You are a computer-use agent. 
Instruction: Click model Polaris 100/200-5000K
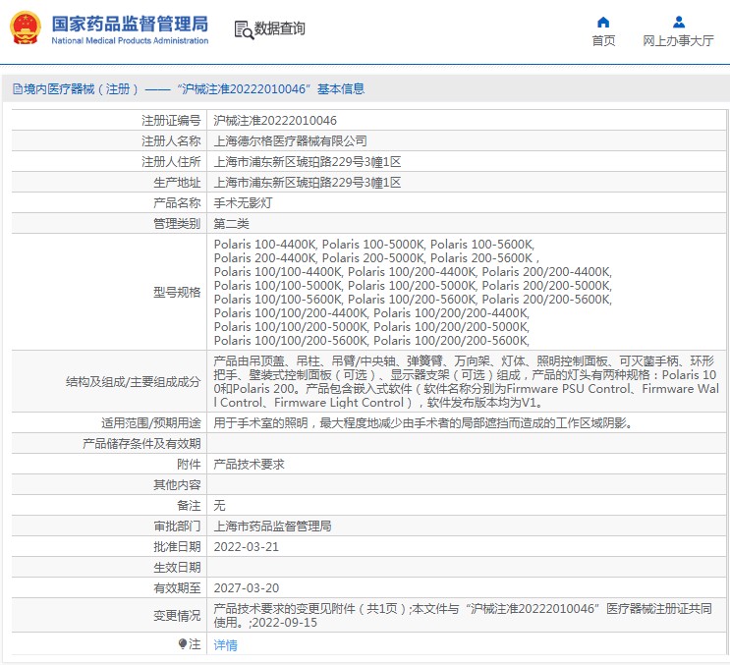(x=412, y=285)
